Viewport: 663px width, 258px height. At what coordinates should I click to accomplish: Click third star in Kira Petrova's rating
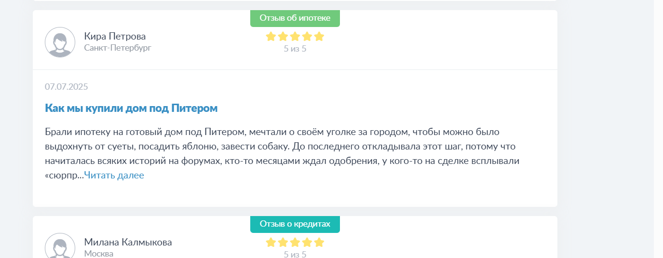click(295, 36)
